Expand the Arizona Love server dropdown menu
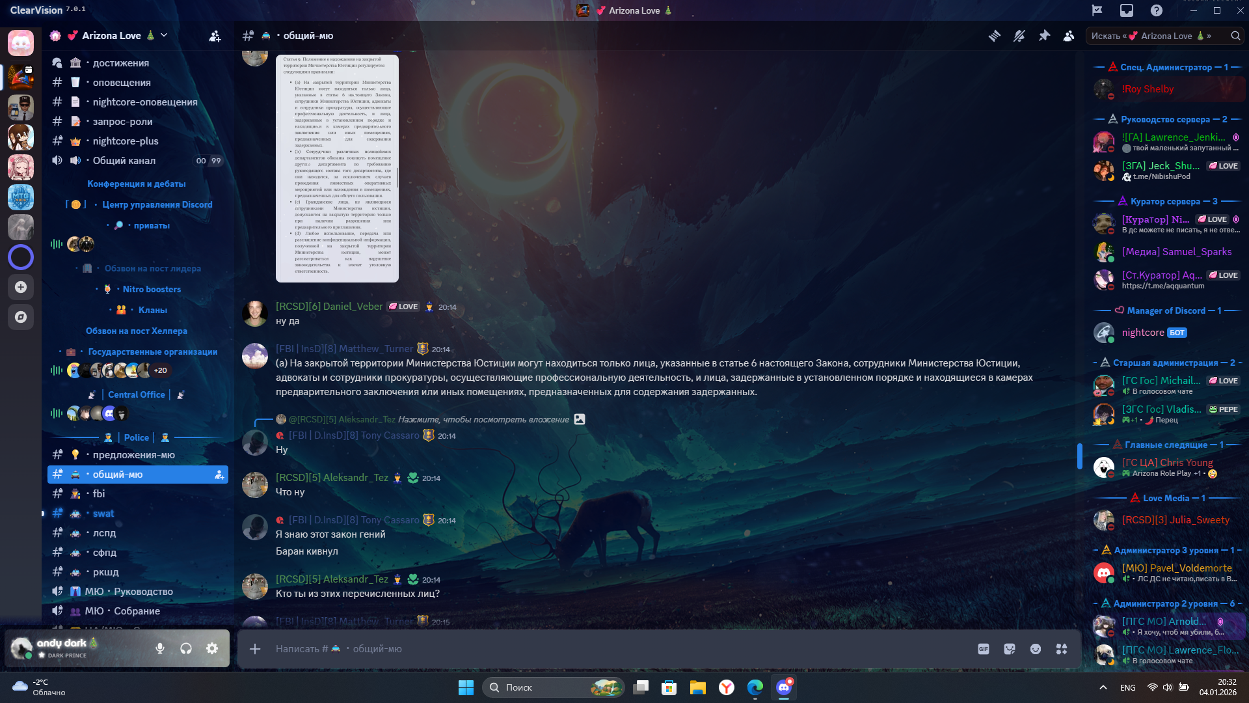Image resolution: width=1249 pixels, height=703 pixels. pos(164,35)
